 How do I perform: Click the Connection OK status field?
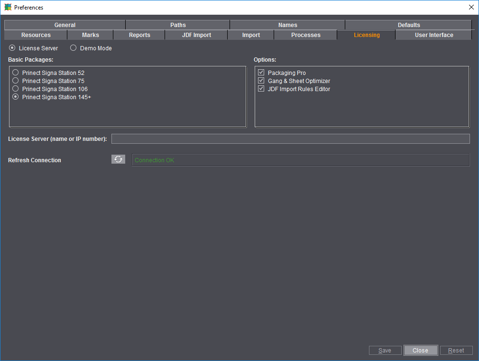tap(301, 160)
